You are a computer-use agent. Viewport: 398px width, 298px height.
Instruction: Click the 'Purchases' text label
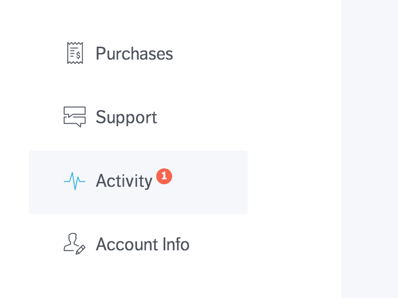click(x=134, y=54)
